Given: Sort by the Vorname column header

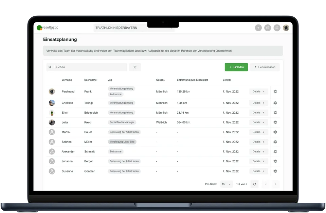Looking at the screenshot, I should tap(67, 80).
